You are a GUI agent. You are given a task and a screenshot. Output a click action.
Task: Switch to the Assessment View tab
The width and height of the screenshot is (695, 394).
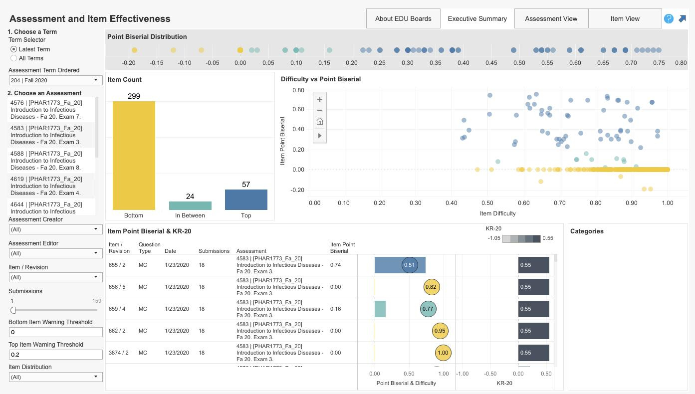point(551,18)
